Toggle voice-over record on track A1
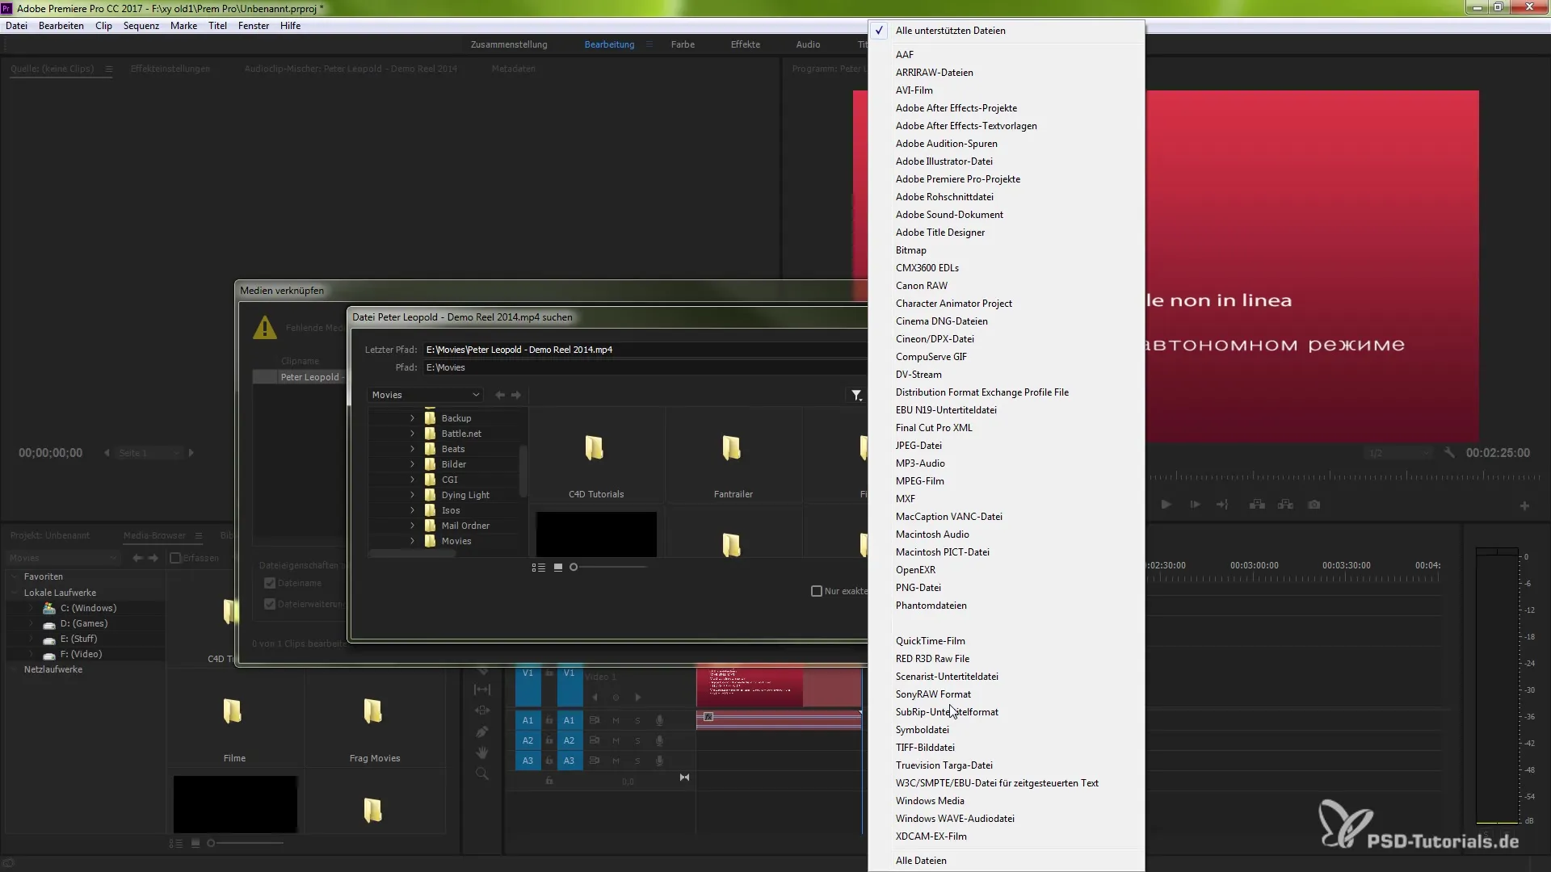Image resolution: width=1551 pixels, height=872 pixels. (659, 721)
